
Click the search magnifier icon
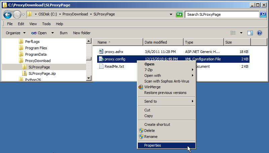click(263, 14)
